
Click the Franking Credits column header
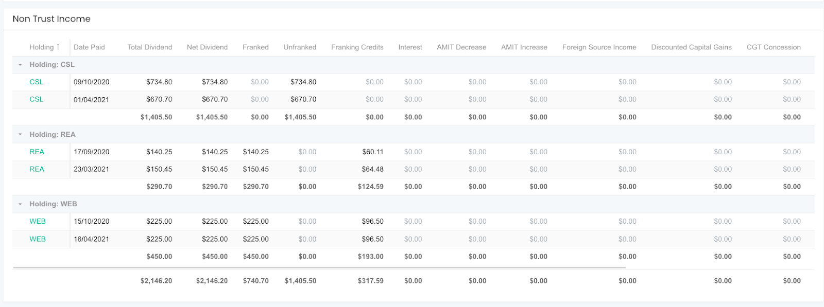point(357,47)
